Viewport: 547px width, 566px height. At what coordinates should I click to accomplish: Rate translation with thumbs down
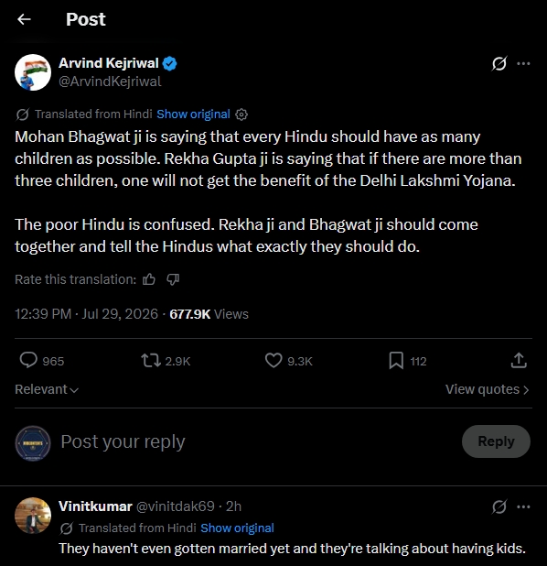173,279
